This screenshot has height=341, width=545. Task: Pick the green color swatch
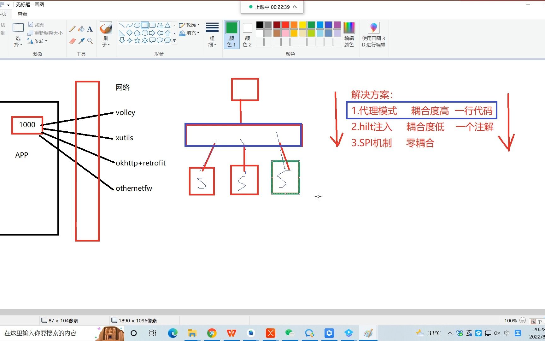pyautogui.click(x=311, y=25)
